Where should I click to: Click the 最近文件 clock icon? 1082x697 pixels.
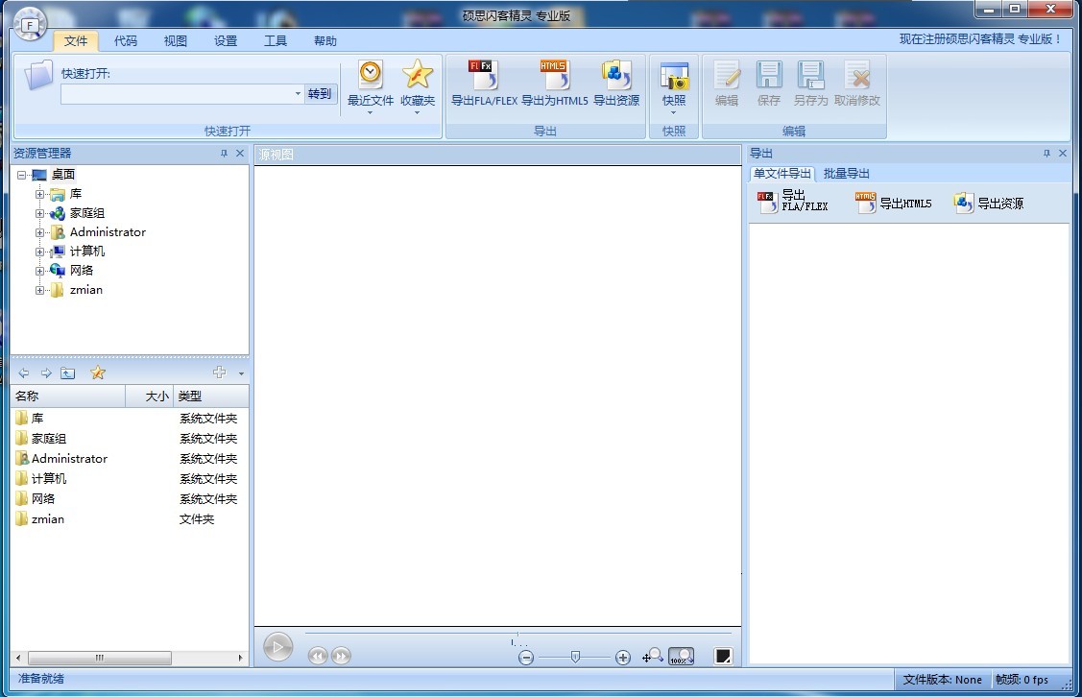(x=371, y=76)
